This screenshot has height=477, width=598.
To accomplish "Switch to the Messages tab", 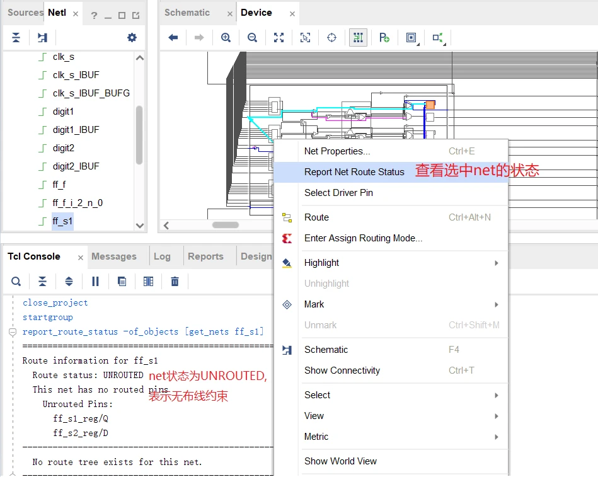I will click(114, 256).
